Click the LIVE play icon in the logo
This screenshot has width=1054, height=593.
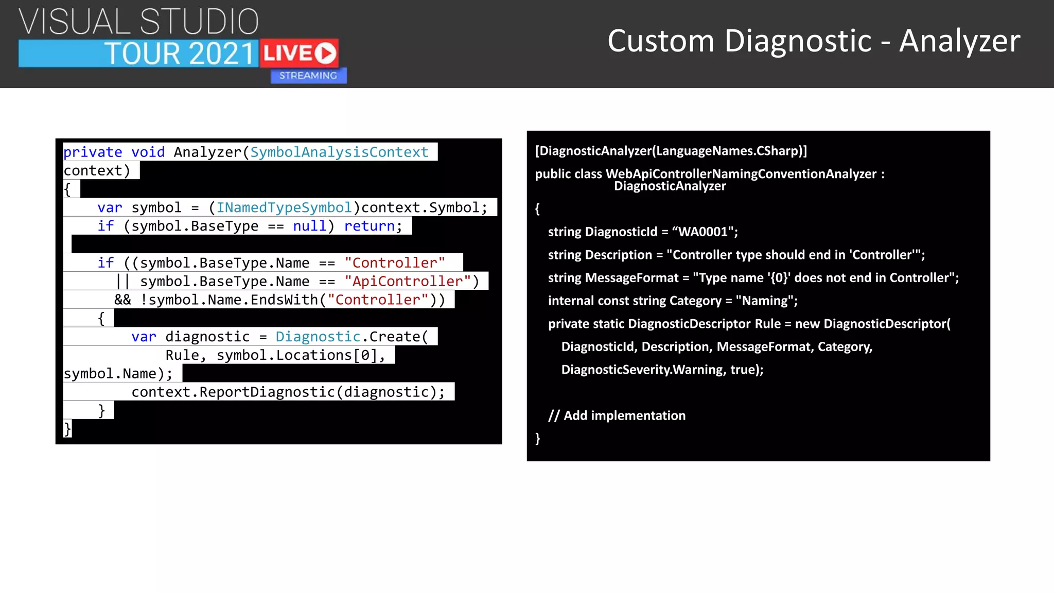pyautogui.click(x=325, y=53)
